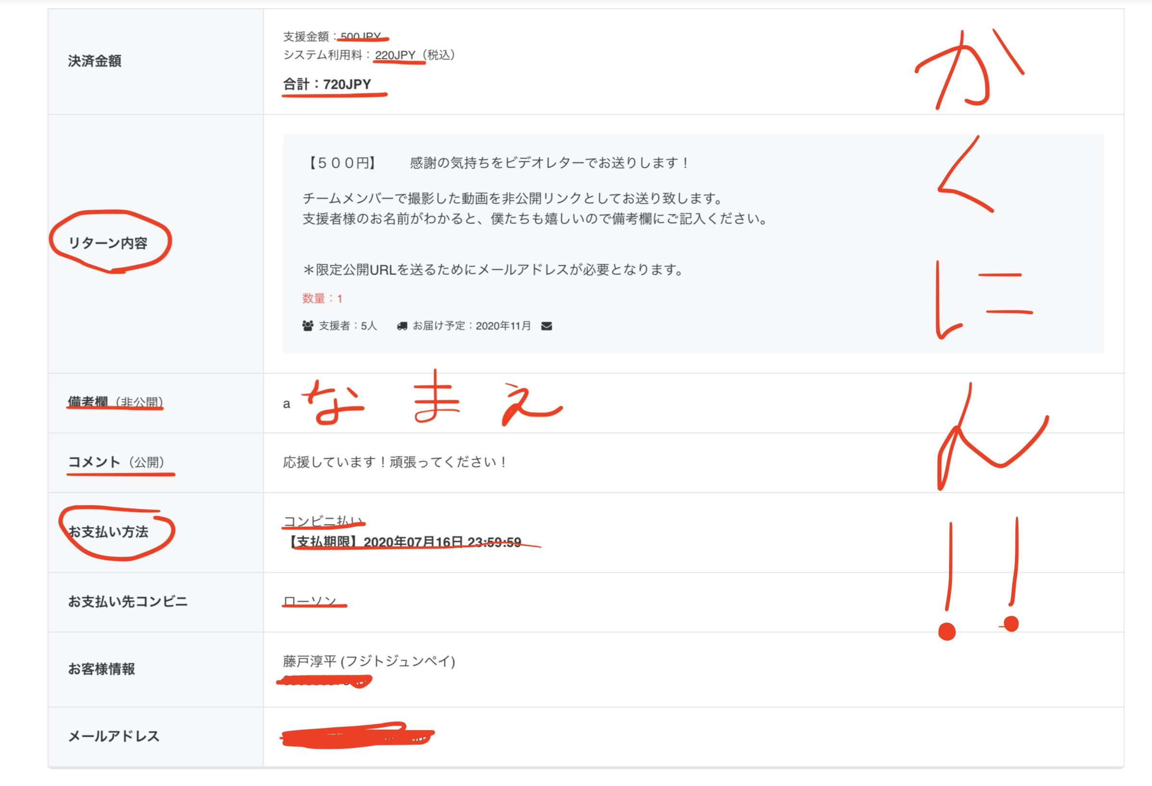The height and width of the screenshot is (786, 1152).
Task: Click the 備考欄（非公開） label
Action: [x=115, y=402]
